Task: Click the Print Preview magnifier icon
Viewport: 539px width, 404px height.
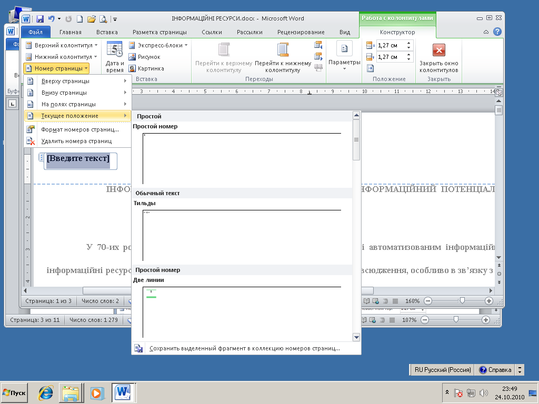Action: click(x=103, y=19)
